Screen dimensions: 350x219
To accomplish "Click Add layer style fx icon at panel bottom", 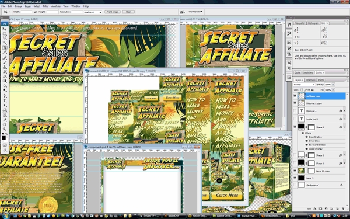I will (315, 208).
